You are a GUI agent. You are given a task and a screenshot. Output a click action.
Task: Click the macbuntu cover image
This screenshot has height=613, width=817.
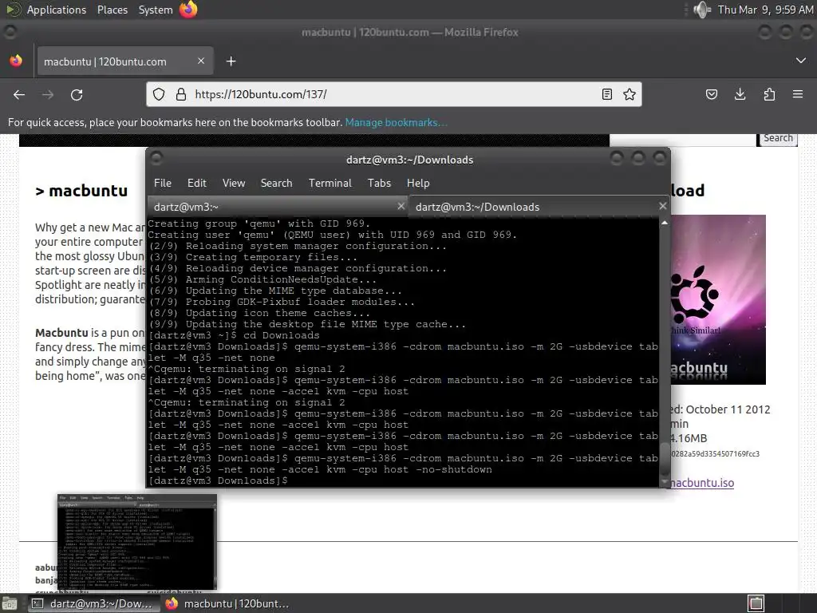718,300
